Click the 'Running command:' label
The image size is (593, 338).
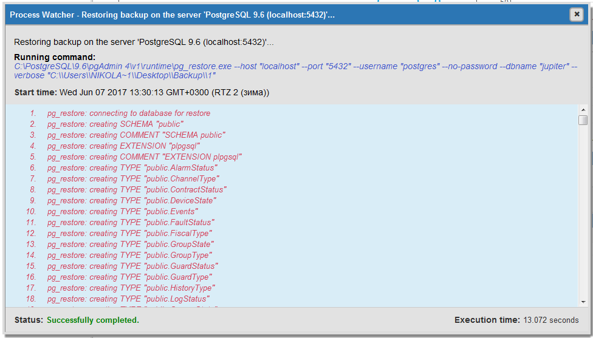click(x=55, y=58)
